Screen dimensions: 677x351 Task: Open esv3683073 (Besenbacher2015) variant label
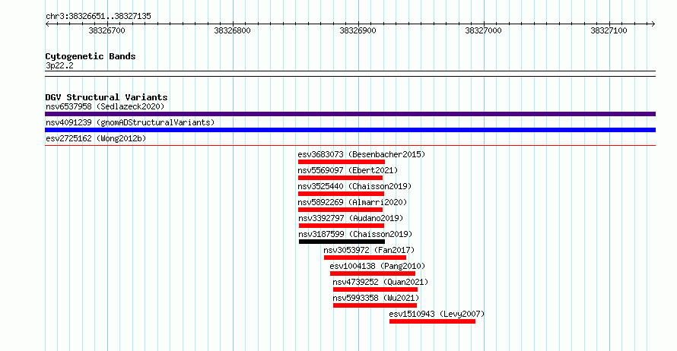(x=361, y=154)
